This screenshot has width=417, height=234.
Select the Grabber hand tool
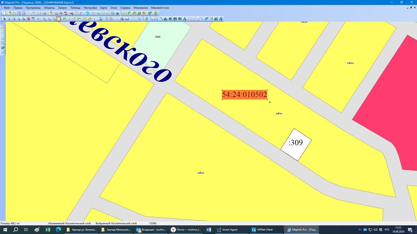(58, 19)
